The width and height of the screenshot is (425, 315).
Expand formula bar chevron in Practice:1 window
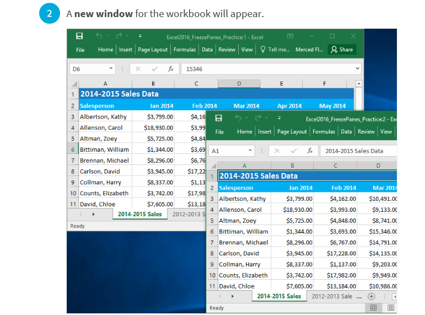[358, 68]
